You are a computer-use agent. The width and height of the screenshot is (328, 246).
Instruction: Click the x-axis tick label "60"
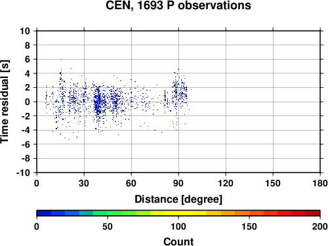pyautogui.click(x=131, y=183)
